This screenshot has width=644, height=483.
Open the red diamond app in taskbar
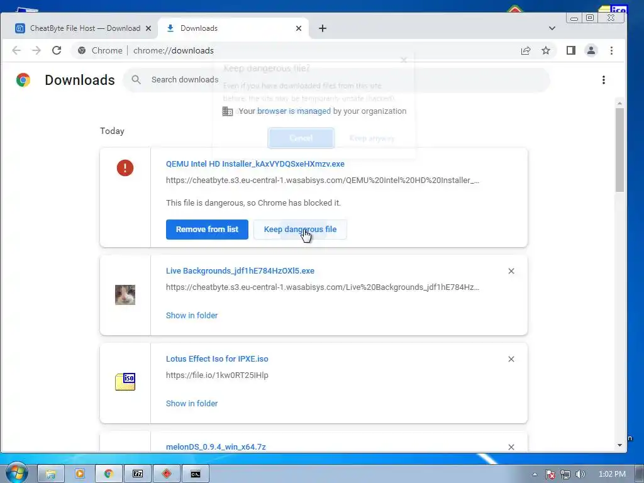tap(166, 474)
